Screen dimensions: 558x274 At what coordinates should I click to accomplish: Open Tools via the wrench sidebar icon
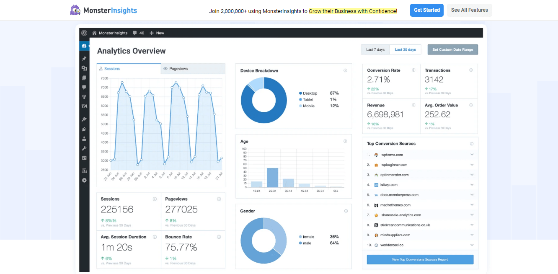pyautogui.click(x=84, y=148)
